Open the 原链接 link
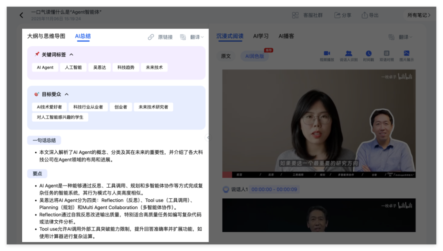The height and width of the screenshot is (251, 443). click(165, 37)
